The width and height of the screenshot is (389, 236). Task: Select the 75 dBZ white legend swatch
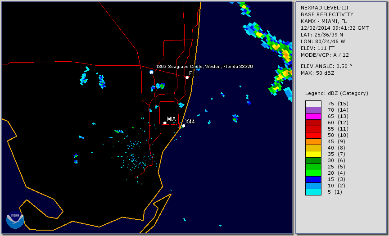point(313,104)
